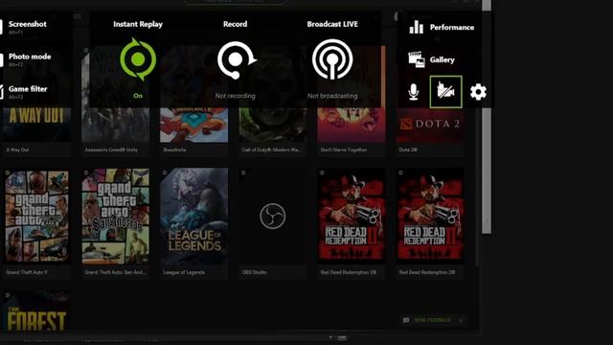Open Performance bar chart icon
613x345 pixels.
[416, 28]
